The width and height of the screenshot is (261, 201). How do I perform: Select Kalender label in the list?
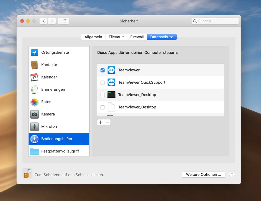[x=49, y=77]
